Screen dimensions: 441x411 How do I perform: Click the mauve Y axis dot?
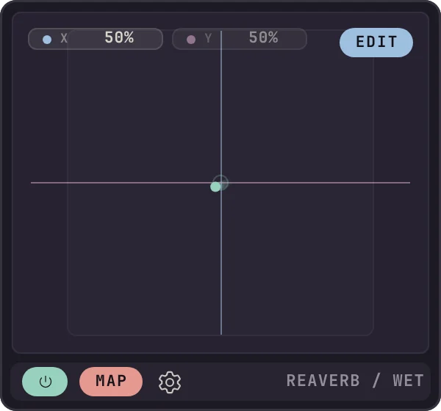pyautogui.click(x=191, y=40)
